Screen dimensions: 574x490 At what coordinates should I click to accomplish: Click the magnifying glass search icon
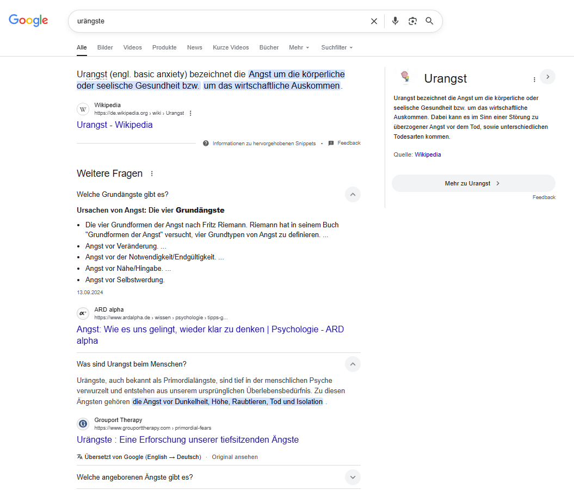pos(429,21)
